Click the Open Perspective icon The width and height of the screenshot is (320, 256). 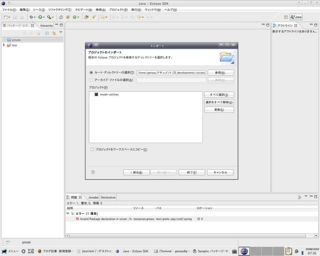(x=286, y=17)
